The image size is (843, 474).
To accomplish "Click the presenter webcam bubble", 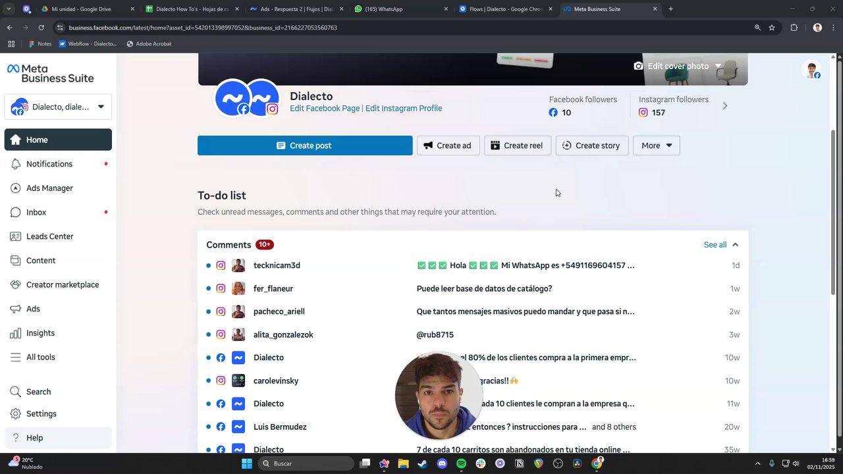I will click(438, 396).
